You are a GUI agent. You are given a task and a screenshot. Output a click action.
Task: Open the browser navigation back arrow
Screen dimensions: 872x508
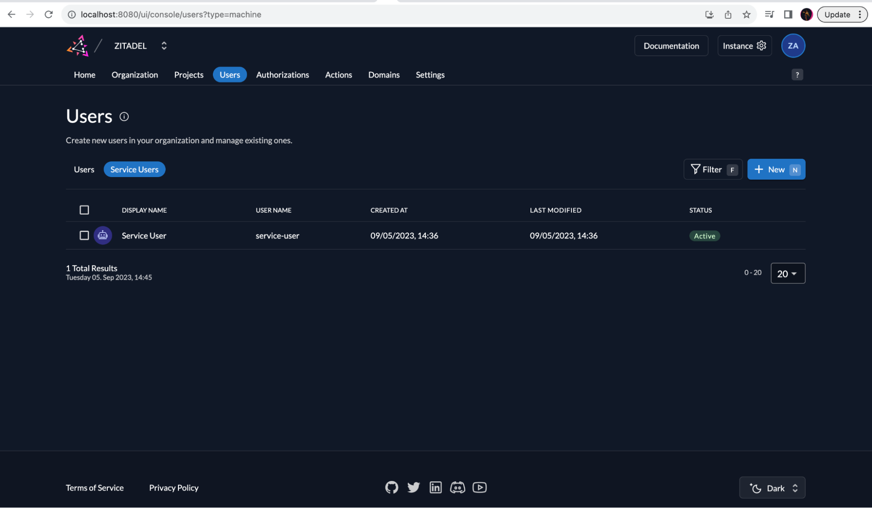(x=11, y=14)
